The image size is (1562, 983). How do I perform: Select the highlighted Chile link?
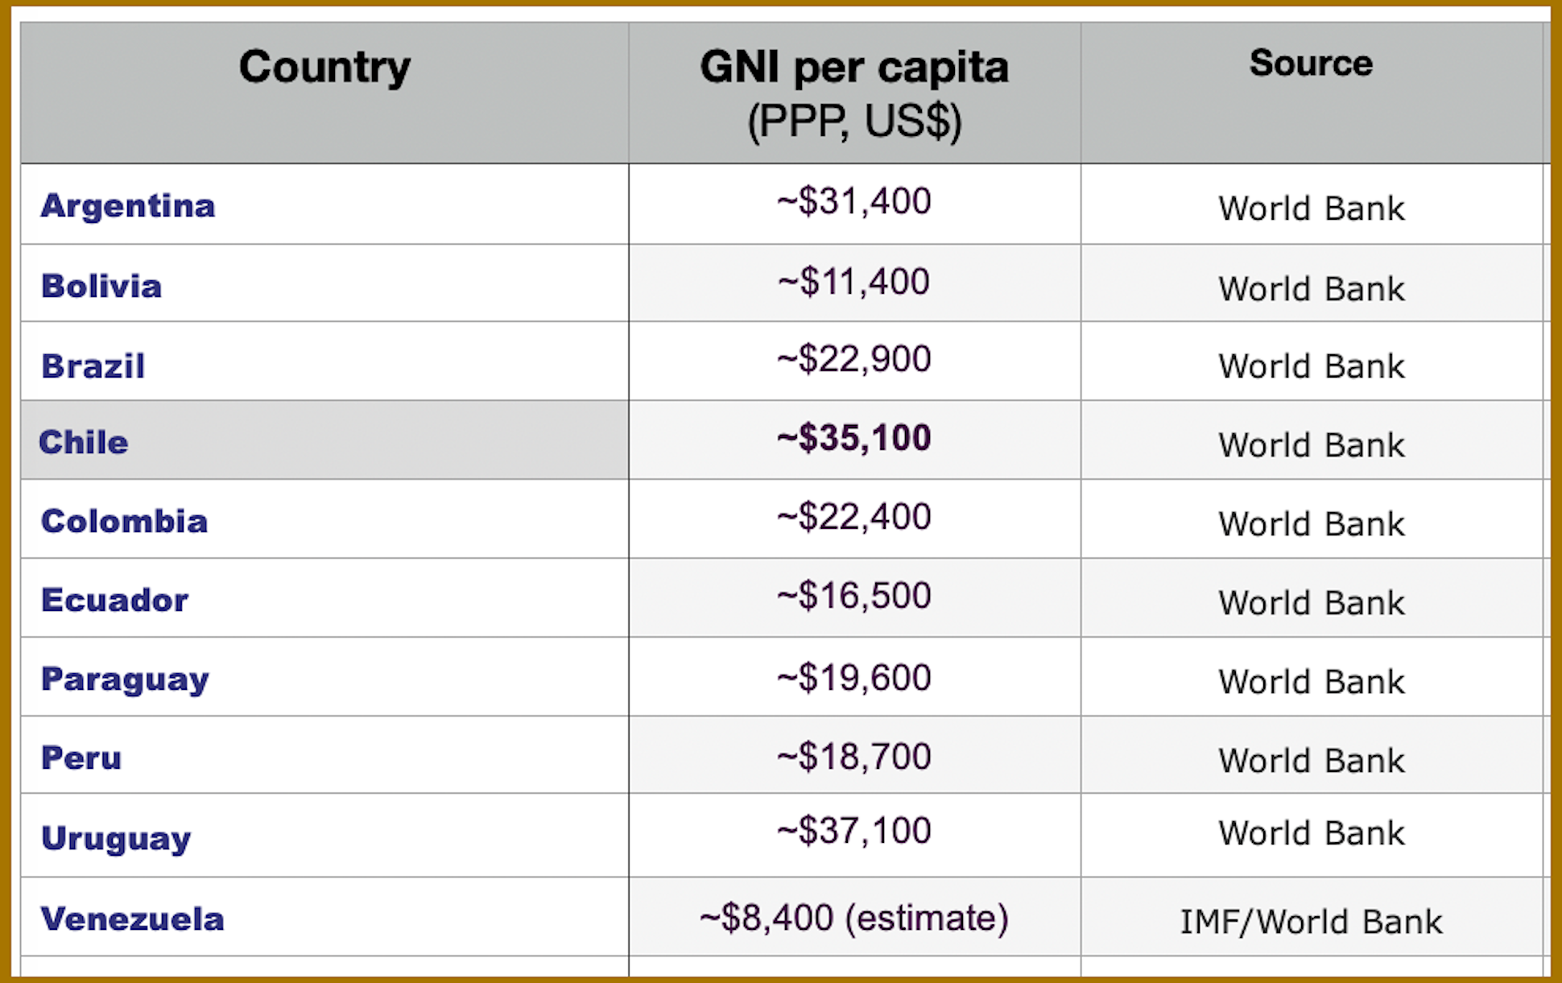click(84, 443)
